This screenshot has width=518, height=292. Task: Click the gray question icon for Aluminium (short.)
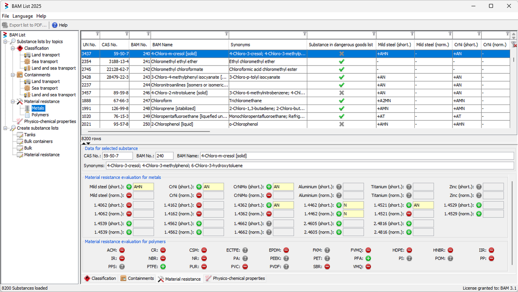coord(339,187)
